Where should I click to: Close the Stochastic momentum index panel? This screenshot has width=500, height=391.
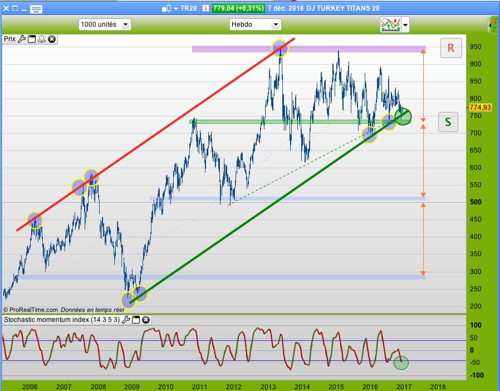(x=146, y=320)
